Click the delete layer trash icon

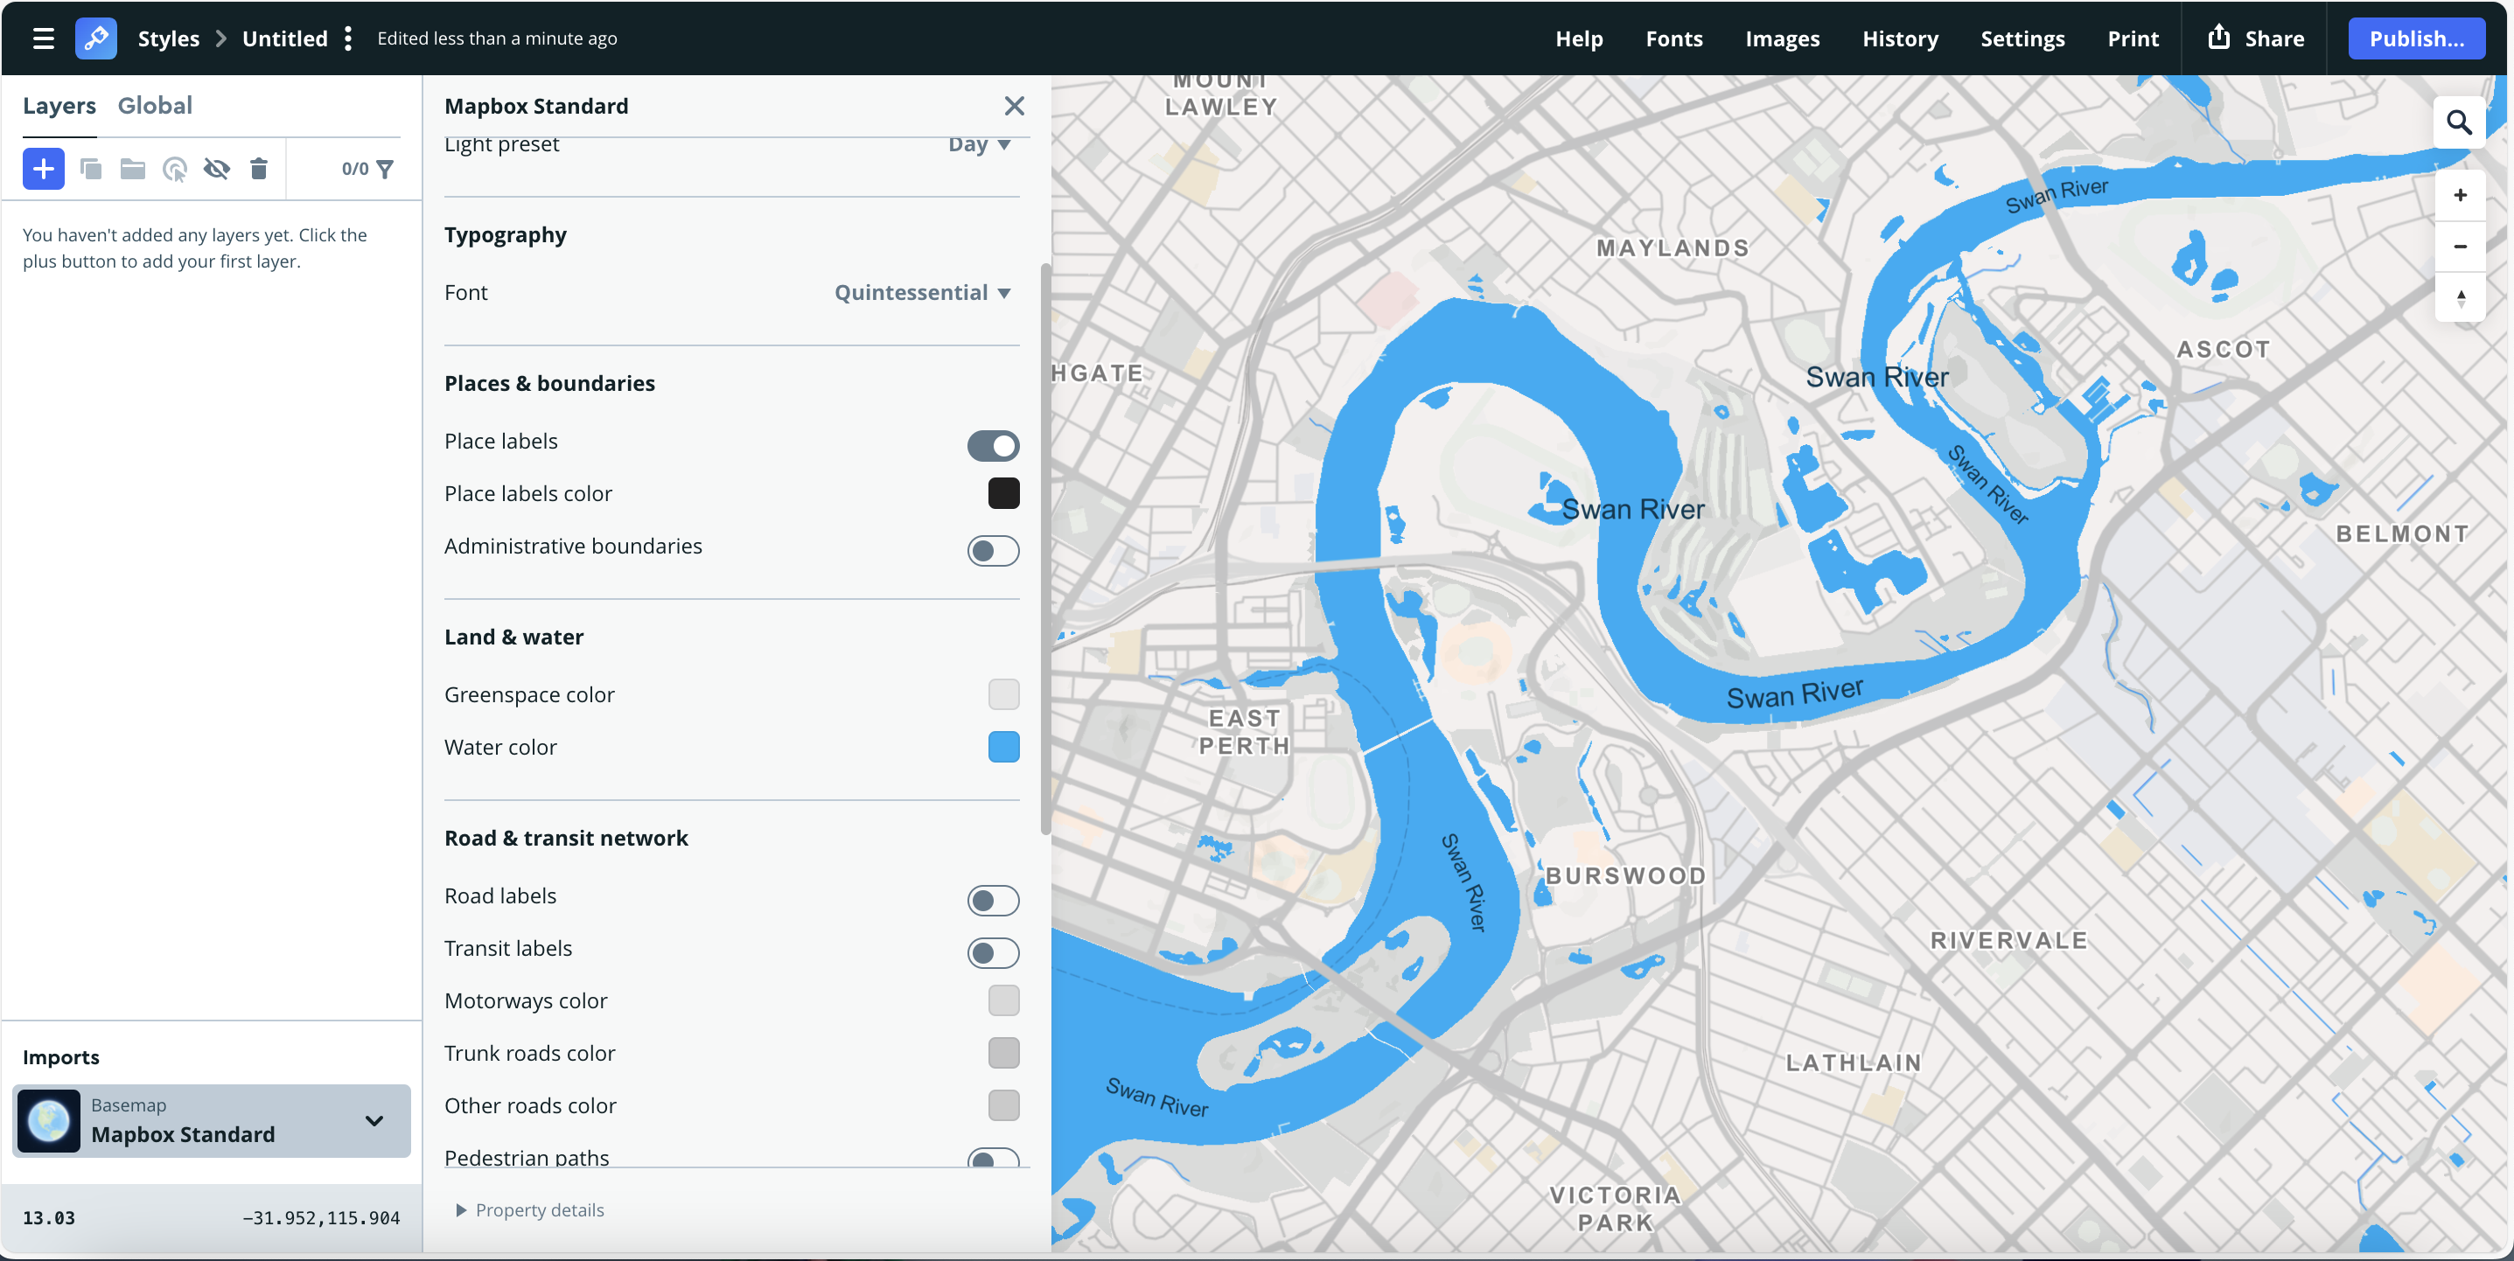(x=258, y=168)
